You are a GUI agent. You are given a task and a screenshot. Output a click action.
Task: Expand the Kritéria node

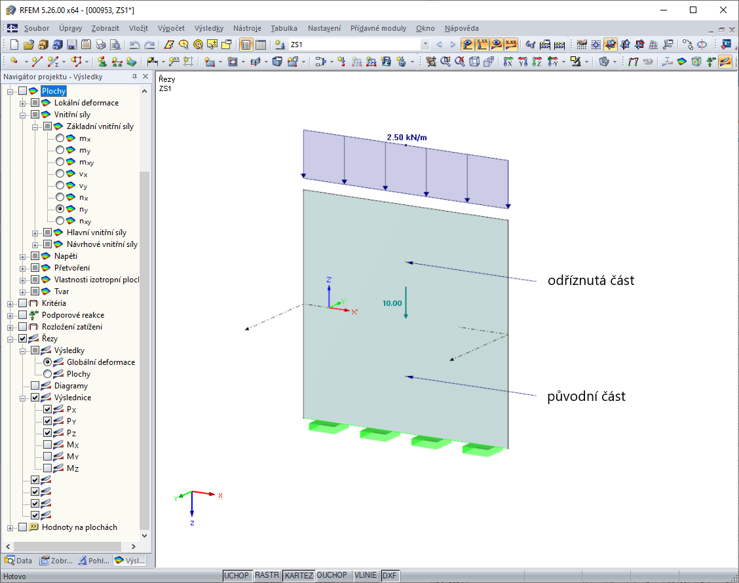10,303
